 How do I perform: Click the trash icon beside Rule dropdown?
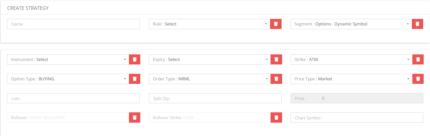click(x=276, y=24)
